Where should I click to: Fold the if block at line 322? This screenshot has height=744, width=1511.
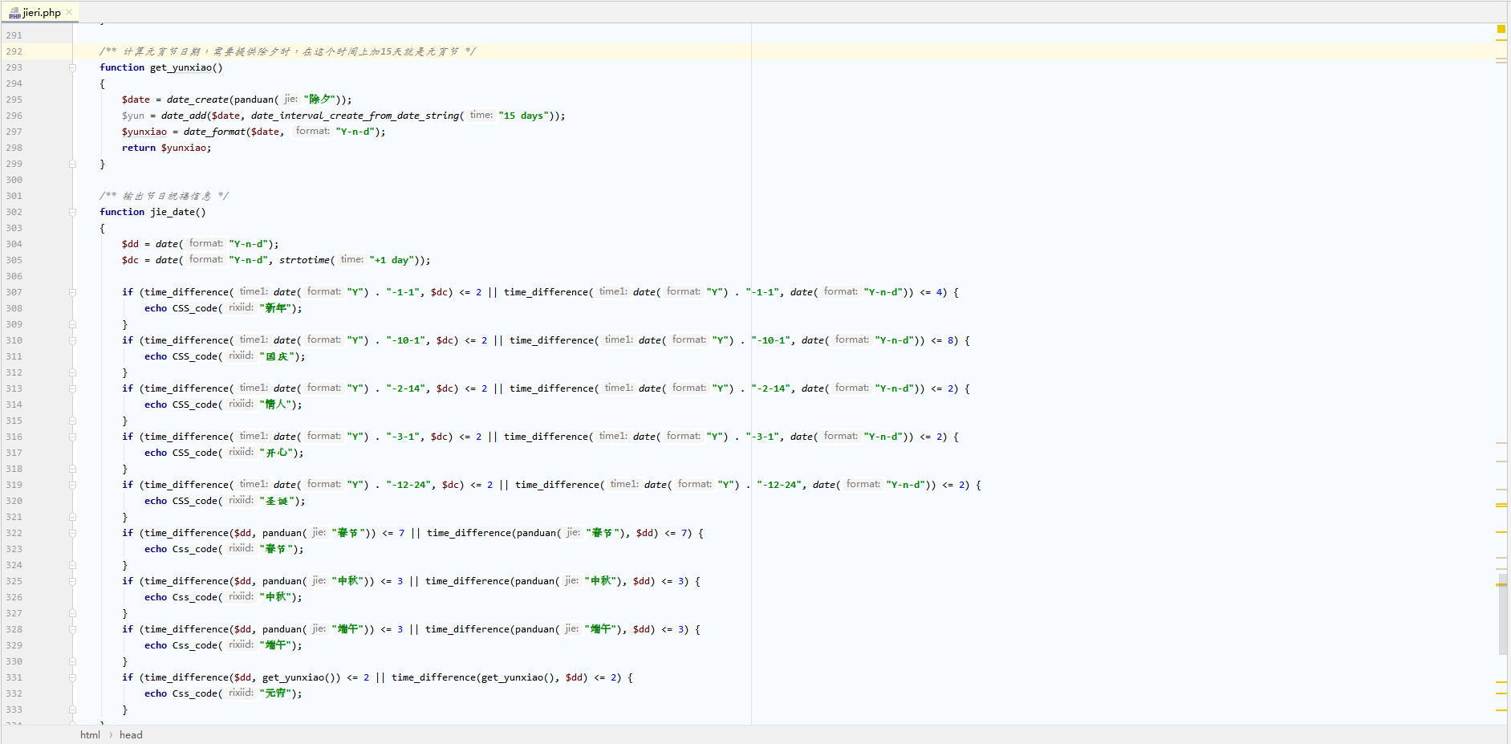72,533
